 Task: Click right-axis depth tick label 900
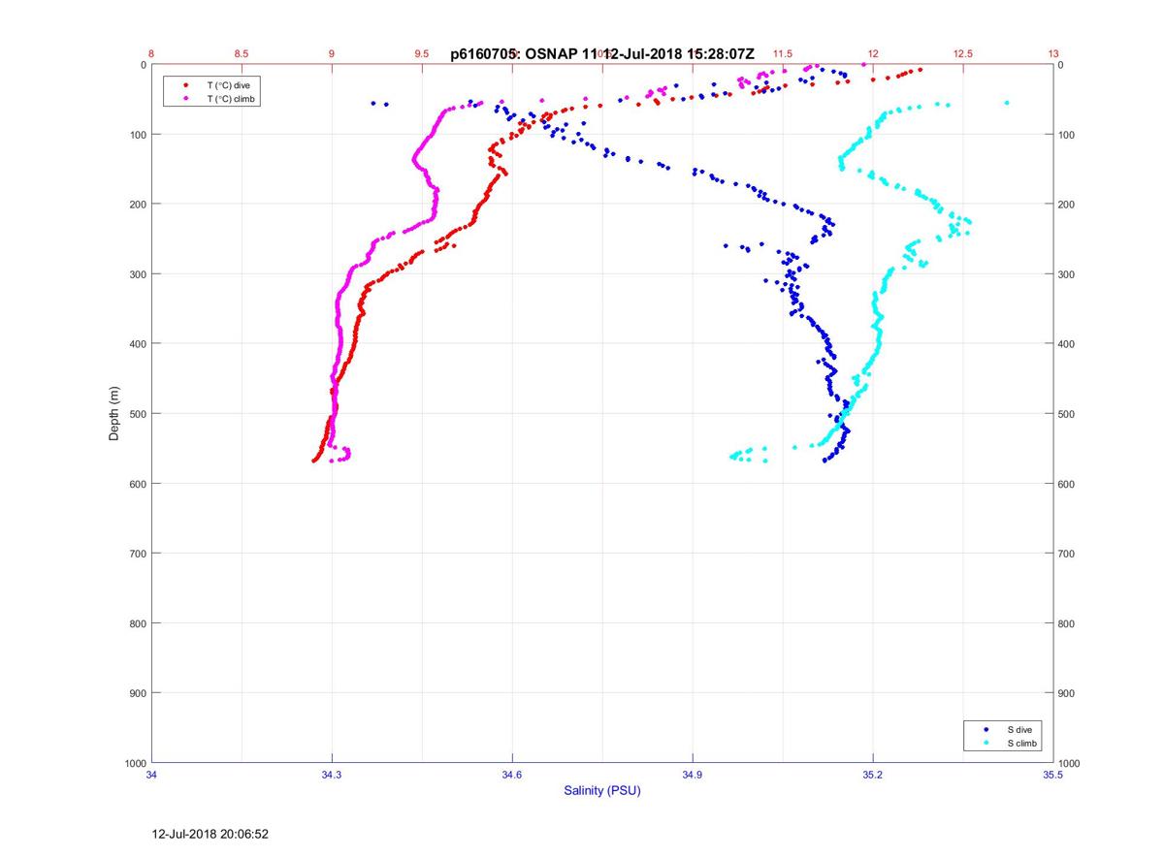coord(1068,692)
